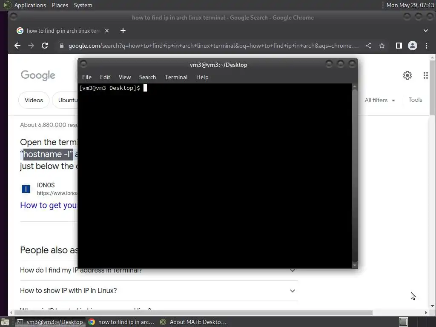Image resolution: width=436 pixels, height=327 pixels.
Task: Share this page from the address bar
Action: [368, 46]
